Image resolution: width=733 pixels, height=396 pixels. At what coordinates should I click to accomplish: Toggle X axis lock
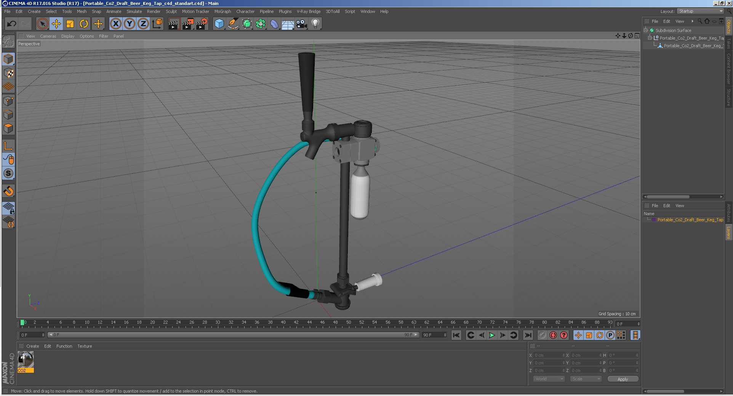click(116, 24)
